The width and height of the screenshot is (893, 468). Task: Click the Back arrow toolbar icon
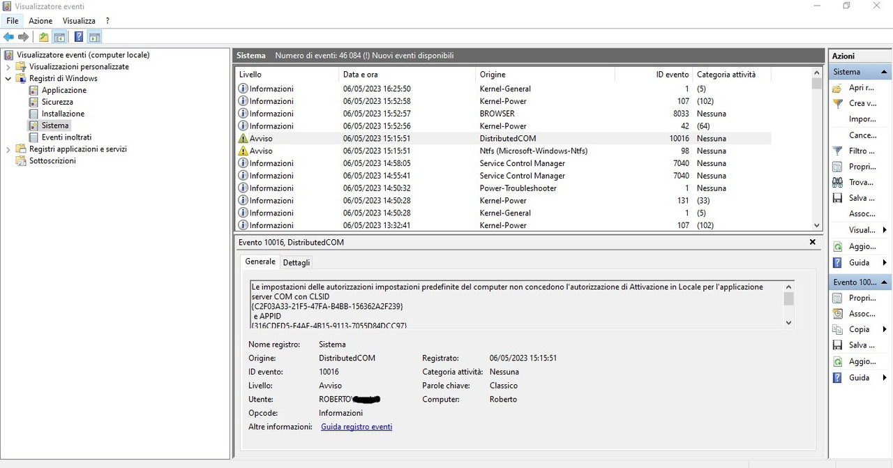tap(8, 37)
